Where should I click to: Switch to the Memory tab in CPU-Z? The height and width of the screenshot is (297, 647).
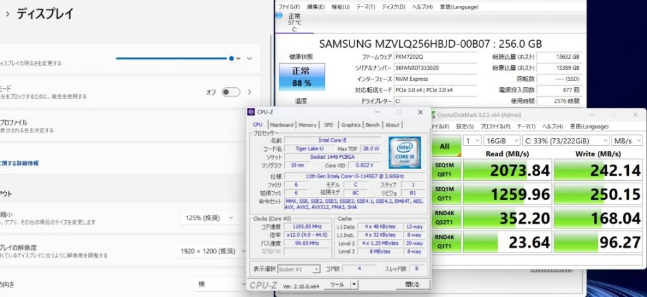[307, 125]
